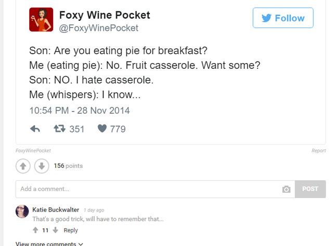Follow Foxy Wine Pocket on Twitter
Screen dimensions: 333x246
click(283, 18)
